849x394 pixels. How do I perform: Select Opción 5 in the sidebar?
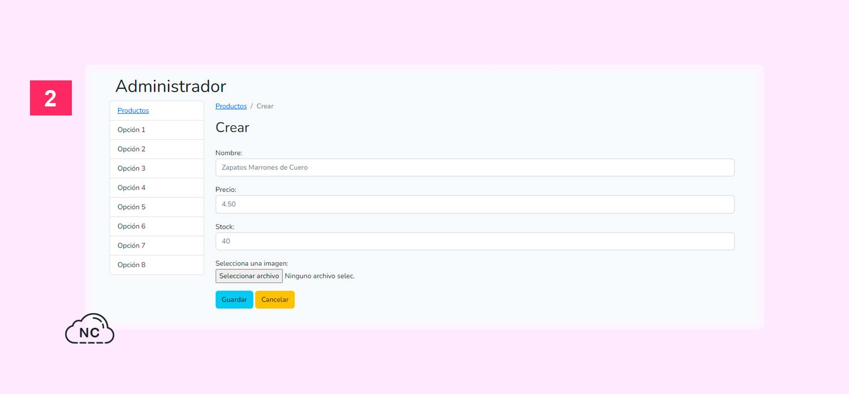157,207
